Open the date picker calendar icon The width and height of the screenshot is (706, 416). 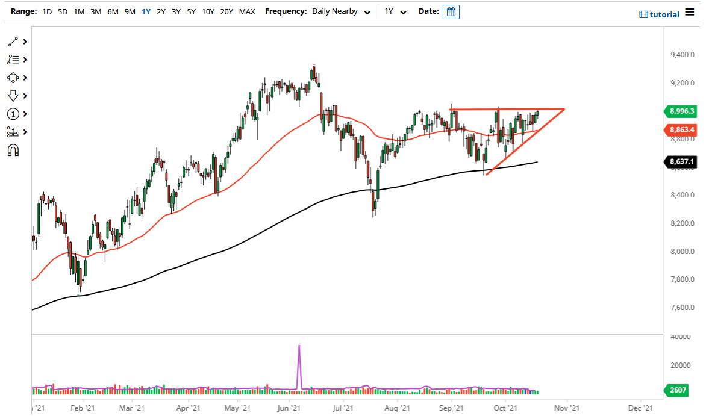click(451, 11)
